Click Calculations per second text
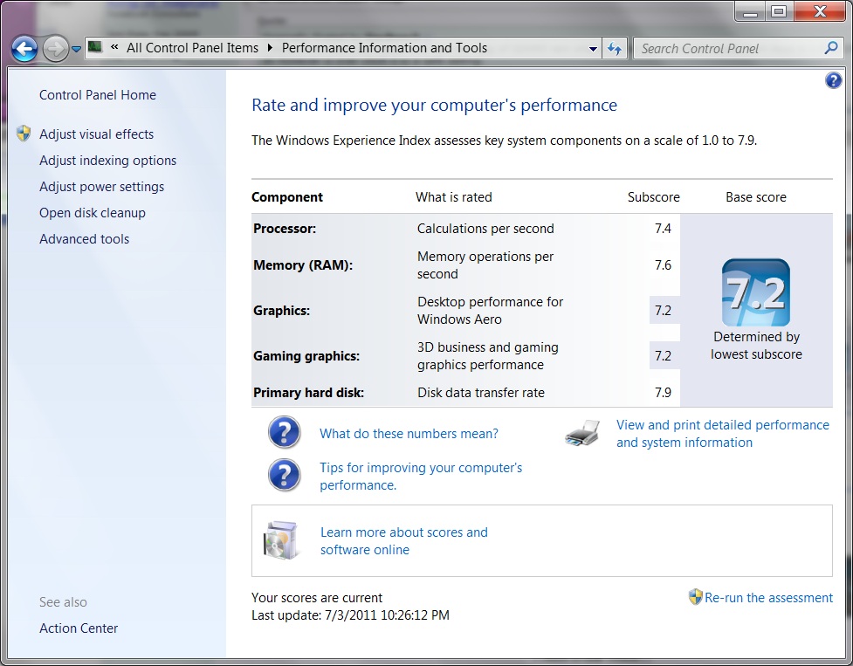Screen dimensions: 853x666 click(485, 229)
